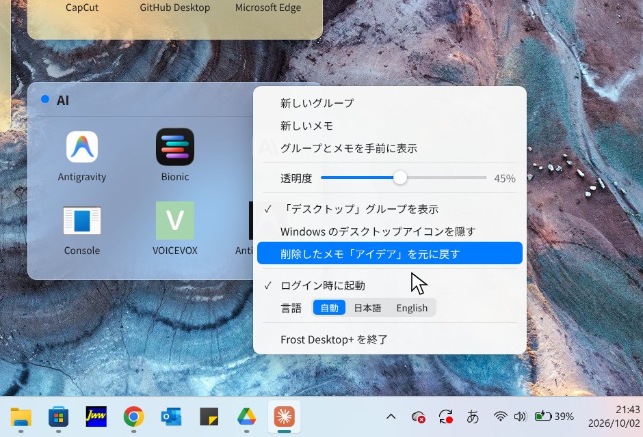The height and width of the screenshot is (437, 643).
Task: Select English language option
Action: click(412, 308)
